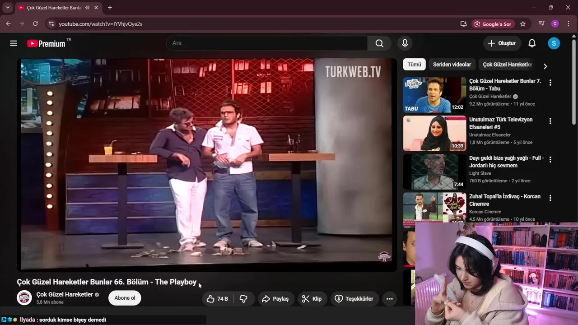Viewport: 578px width, 325px height.
Task: Click the Light Slave channel name
Action: [x=480, y=173]
